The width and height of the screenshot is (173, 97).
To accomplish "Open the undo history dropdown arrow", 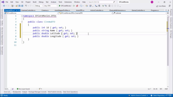I will (x=28, y=6).
